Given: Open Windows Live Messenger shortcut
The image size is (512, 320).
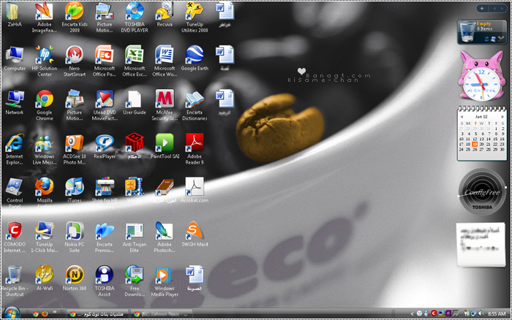Looking at the screenshot, I should tap(44, 143).
